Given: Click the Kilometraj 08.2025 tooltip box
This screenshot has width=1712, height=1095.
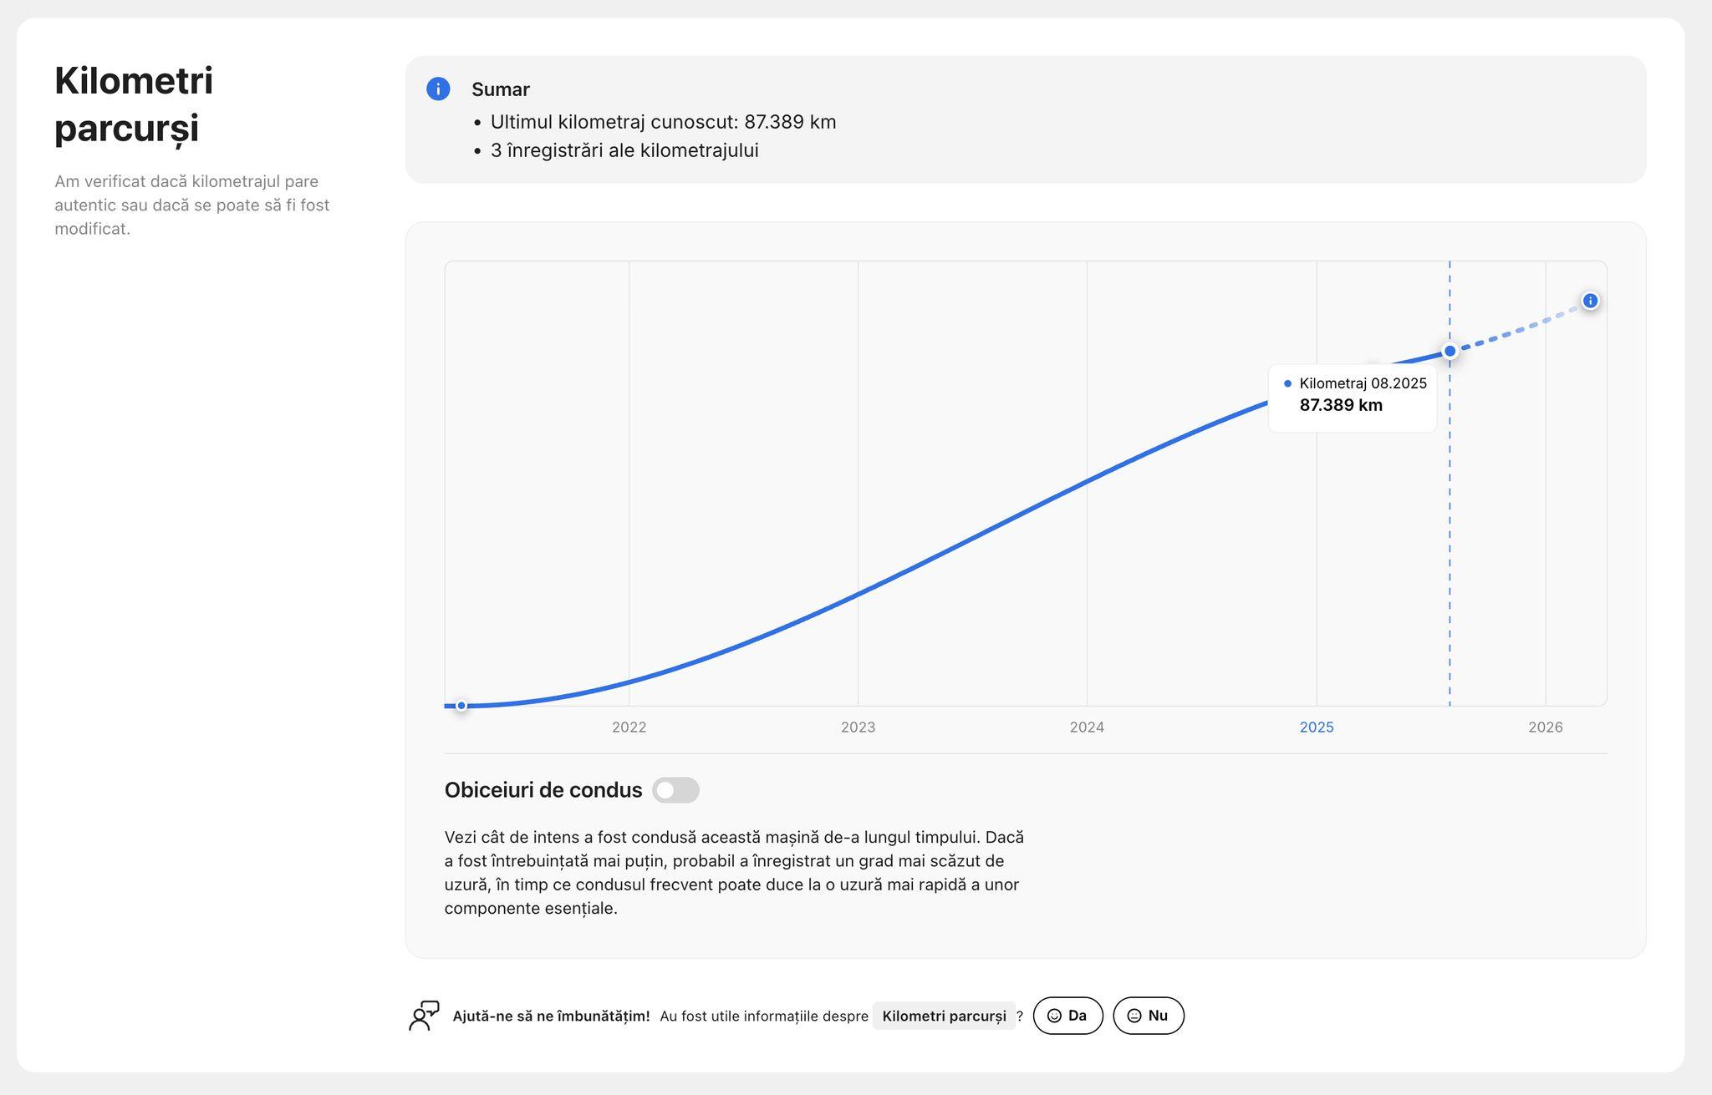Looking at the screenshot, I should pyautogui.click(x=1352, y=398).
